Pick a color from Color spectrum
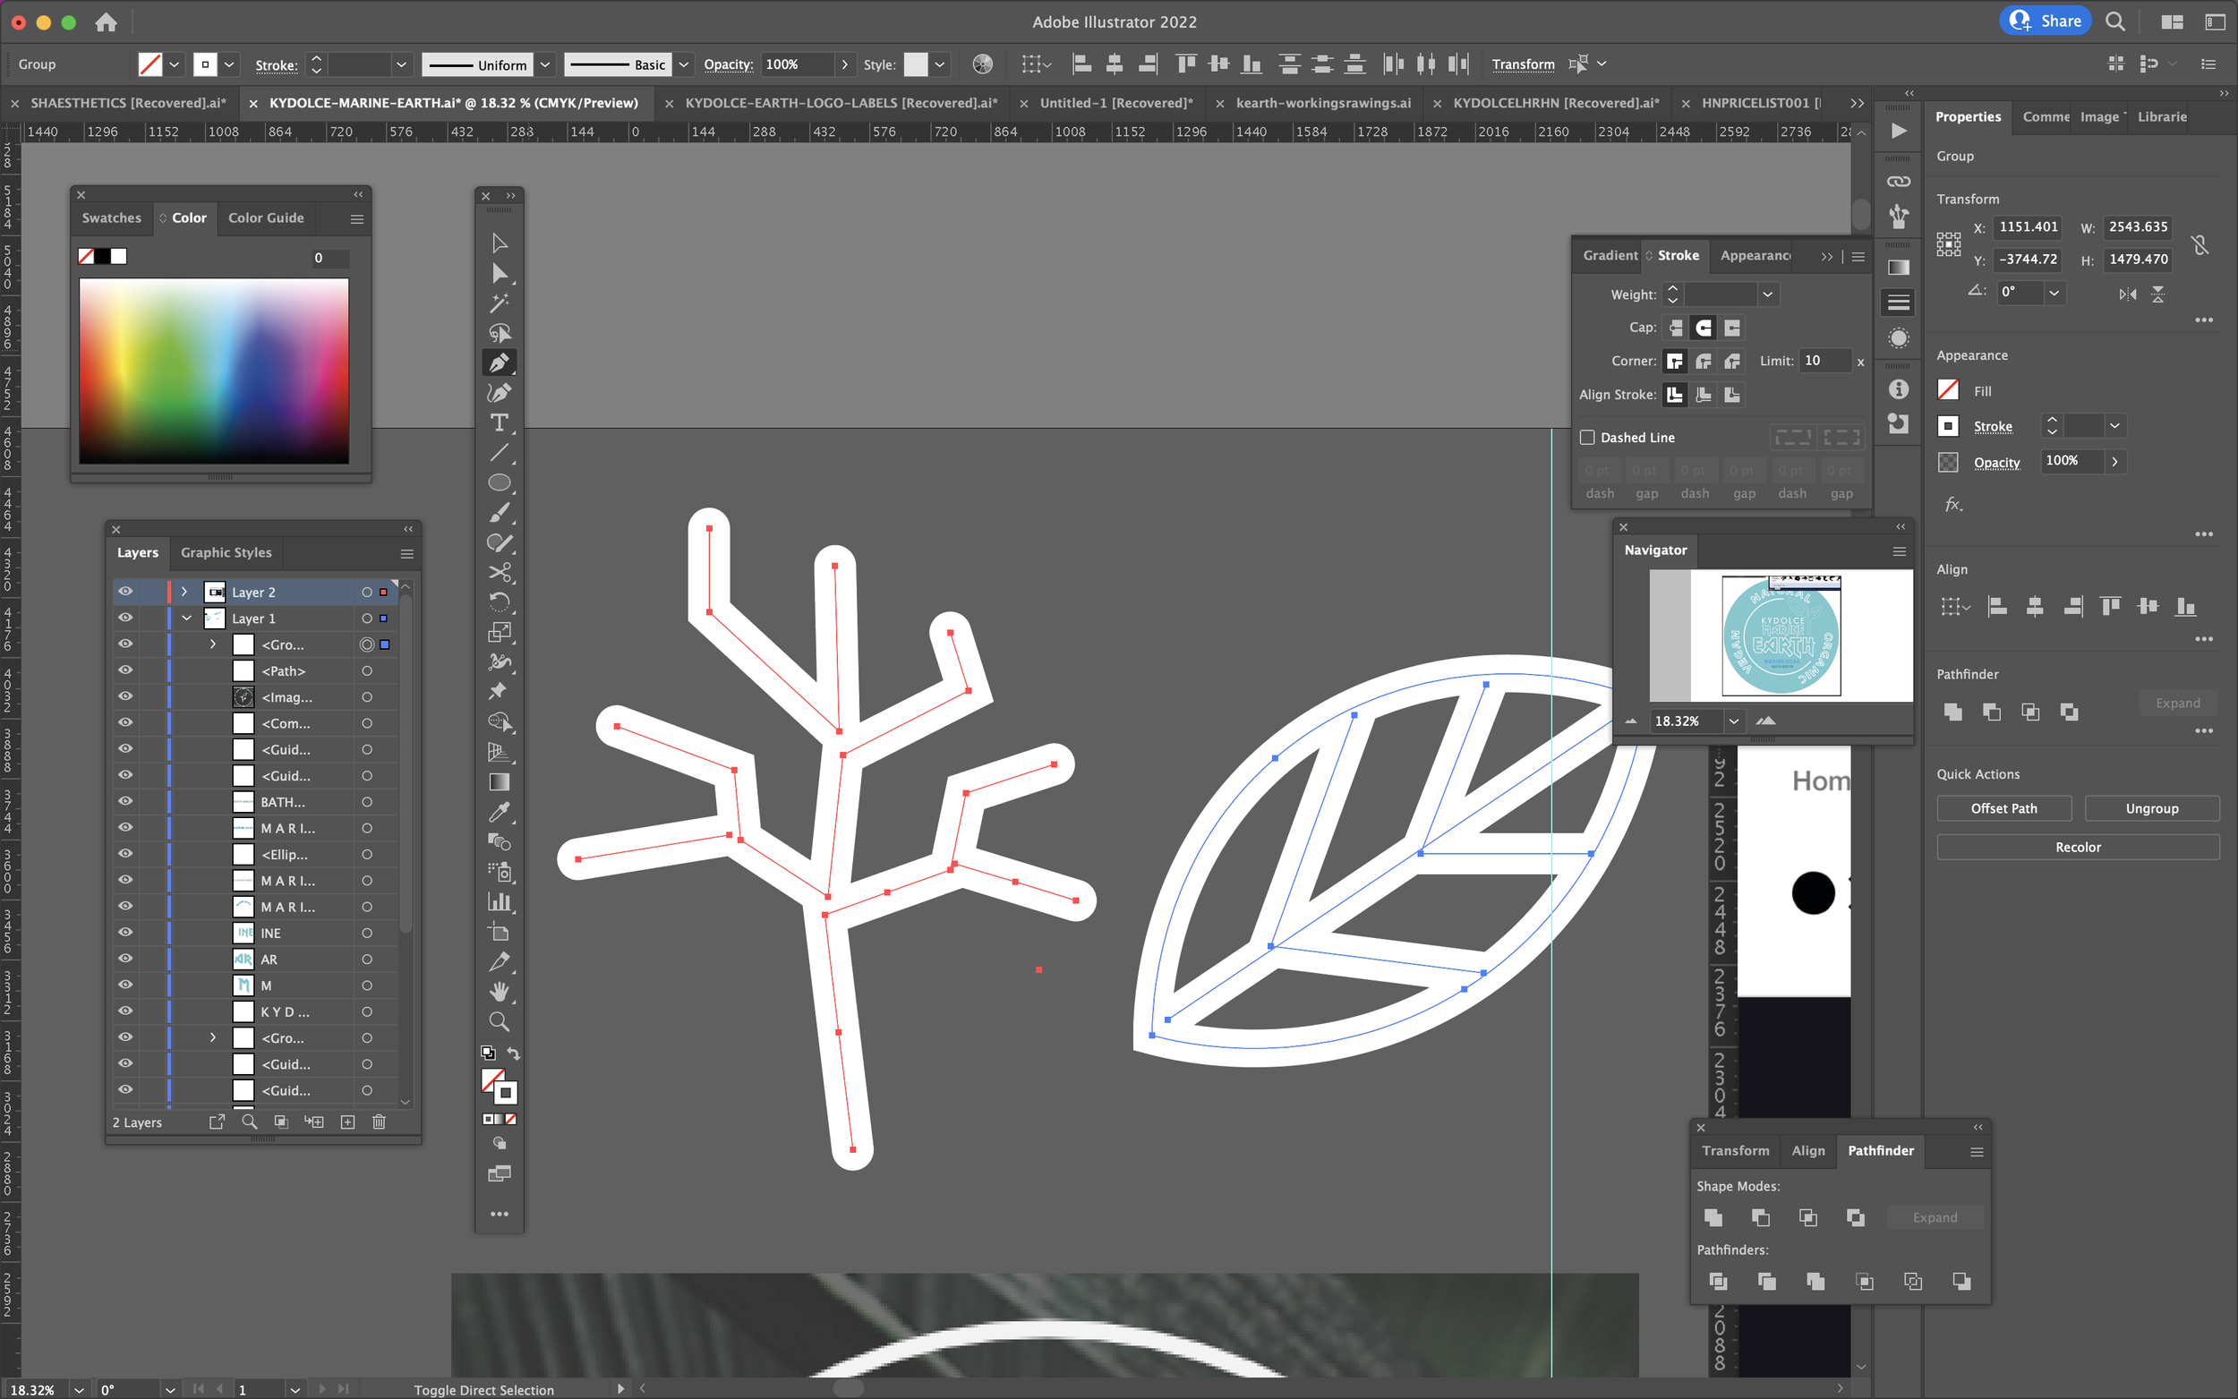This screenshot has height=1399, width=2238. click(x=214, y=371)
